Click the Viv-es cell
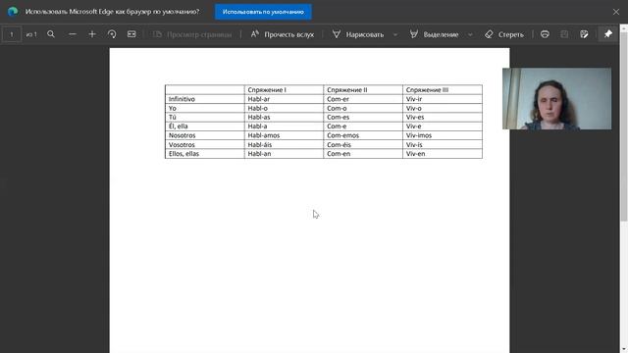Screen dimensions: 628x353 click(x=443, y=117)
